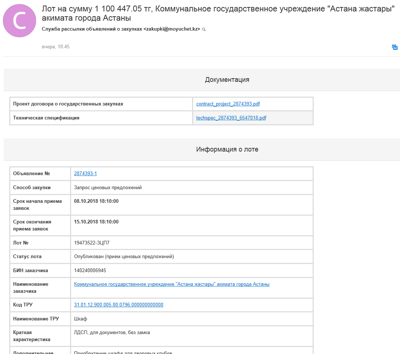Image resolution: width=400 pixels, height=354 pixels.
Task: Open contract_project_2874393.pdf link
Action: tap(228, 104)
